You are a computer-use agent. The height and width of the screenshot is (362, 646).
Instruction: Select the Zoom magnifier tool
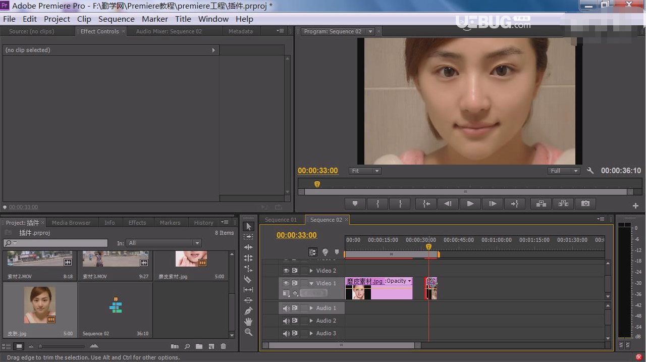(x=248, y=332)
